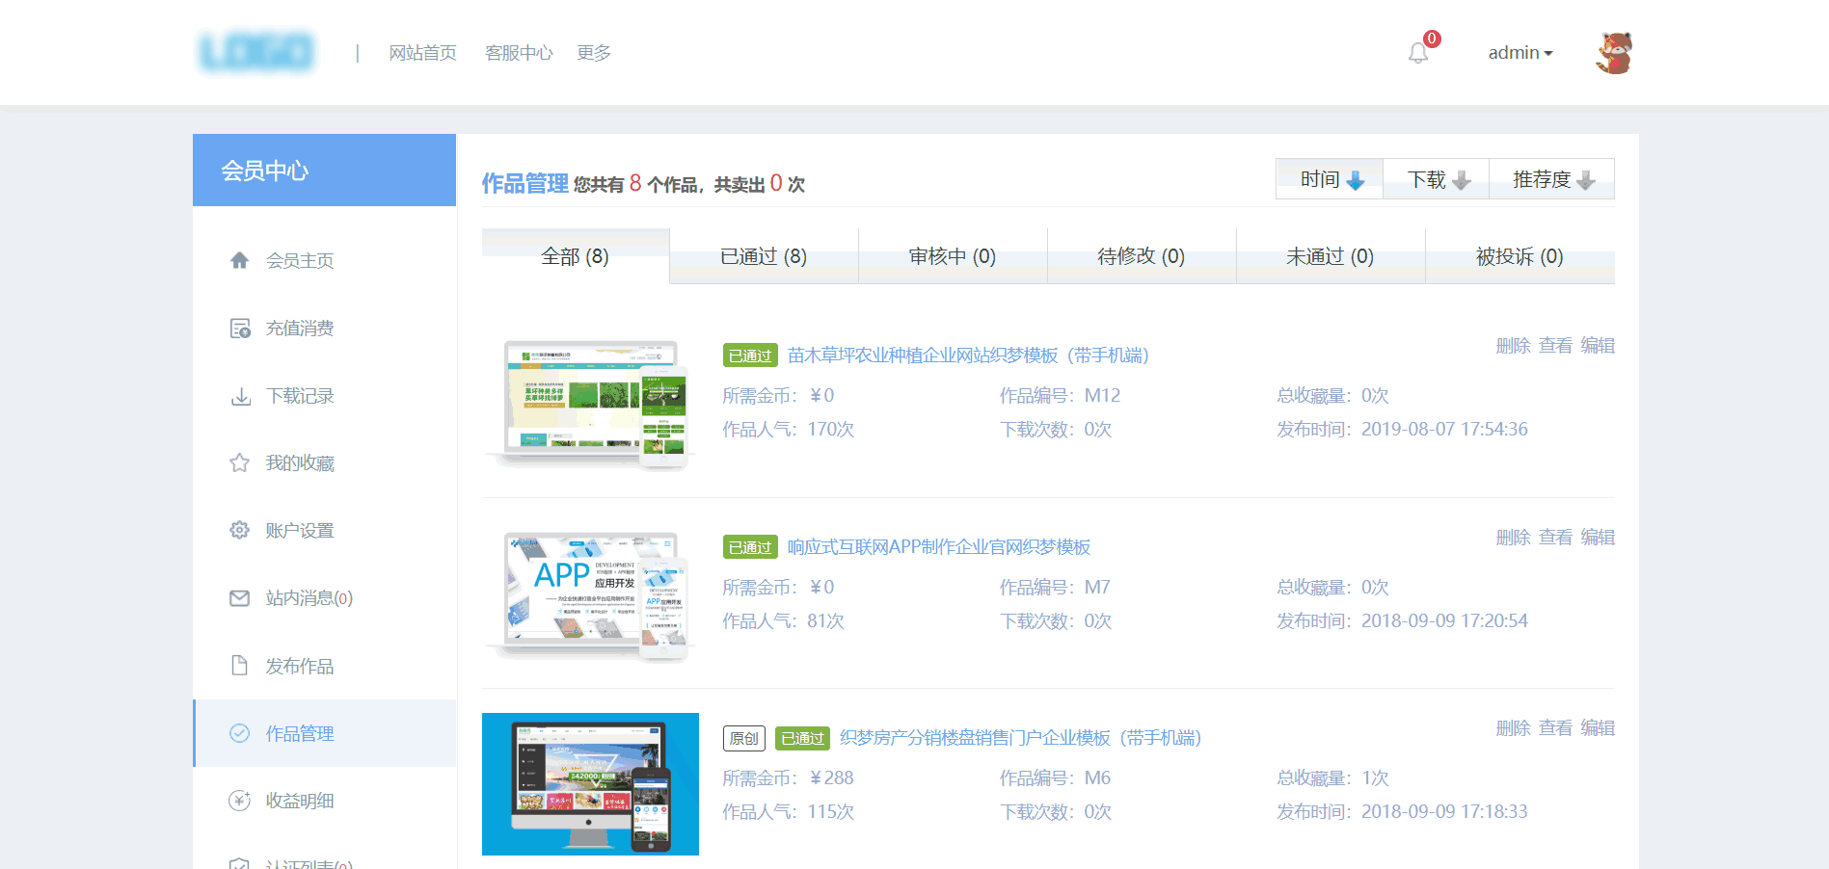Image resolution: width=1829 pixels, height=869 pixels.
Task: Click the 充值消费 sidebar icon
Action: click(240, 329)
